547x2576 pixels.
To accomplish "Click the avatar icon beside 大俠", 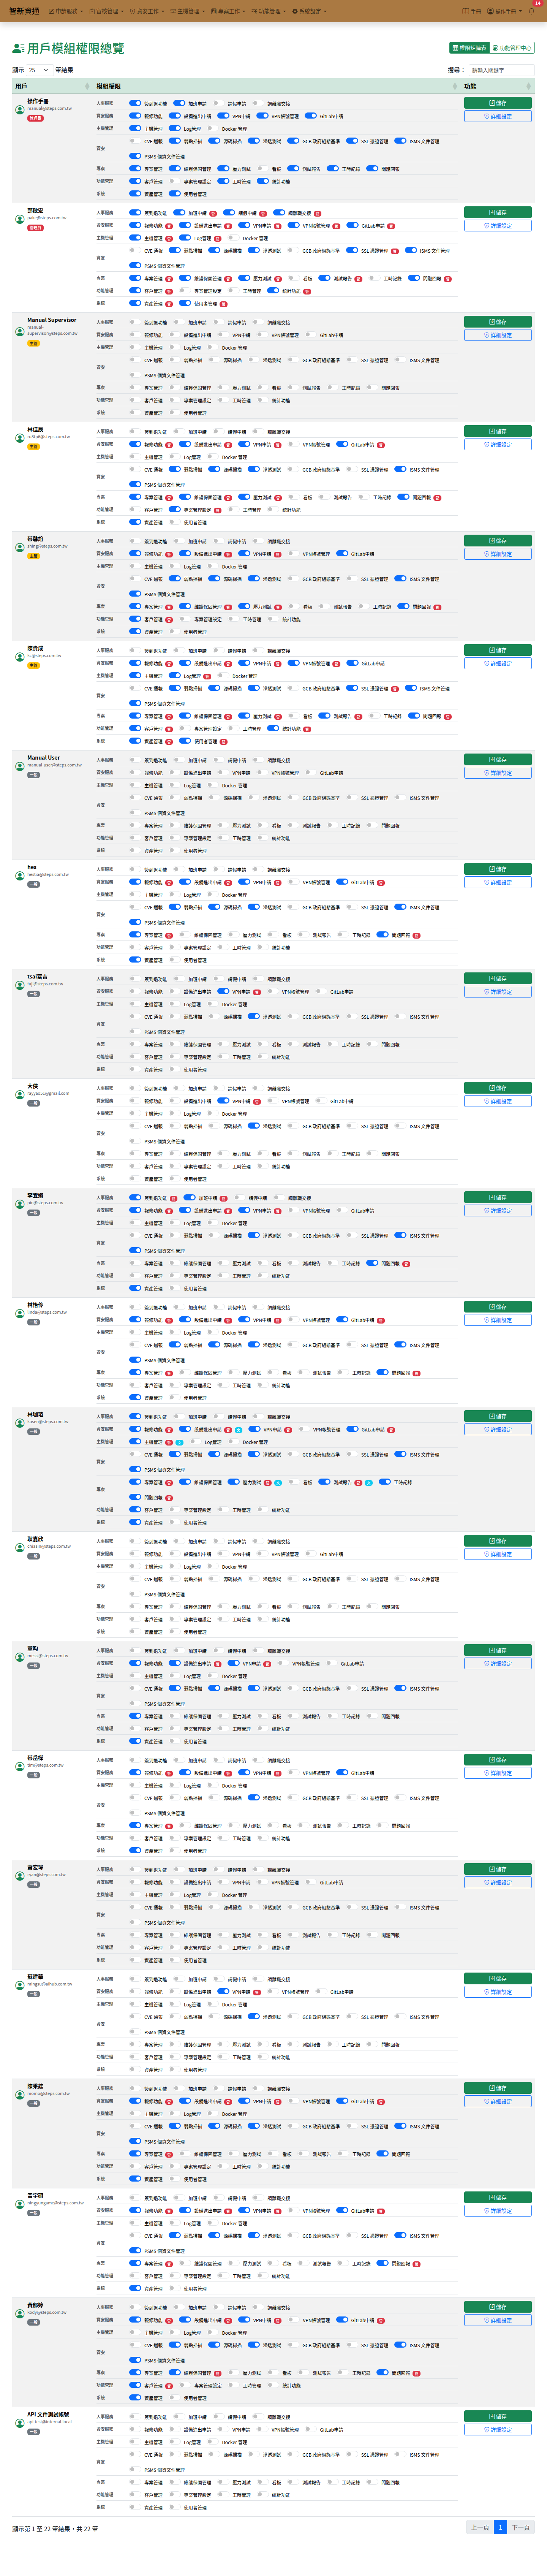I will tap(20, 1095).
